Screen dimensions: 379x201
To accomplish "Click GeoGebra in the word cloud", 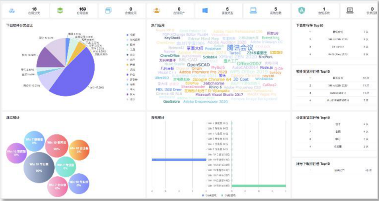I will point(171,102).
